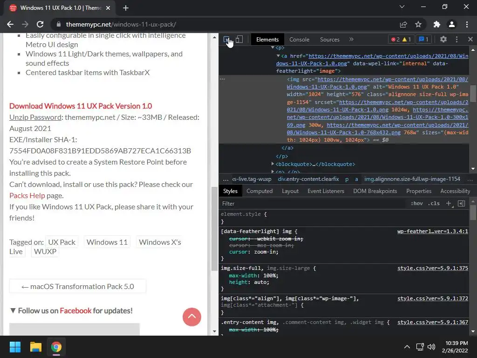Screen dimensions: 477x358
Task: Open a new browser tab
Action: tap(126, 8)
